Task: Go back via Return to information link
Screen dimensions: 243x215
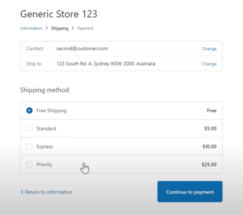Action: pos(48,192)
